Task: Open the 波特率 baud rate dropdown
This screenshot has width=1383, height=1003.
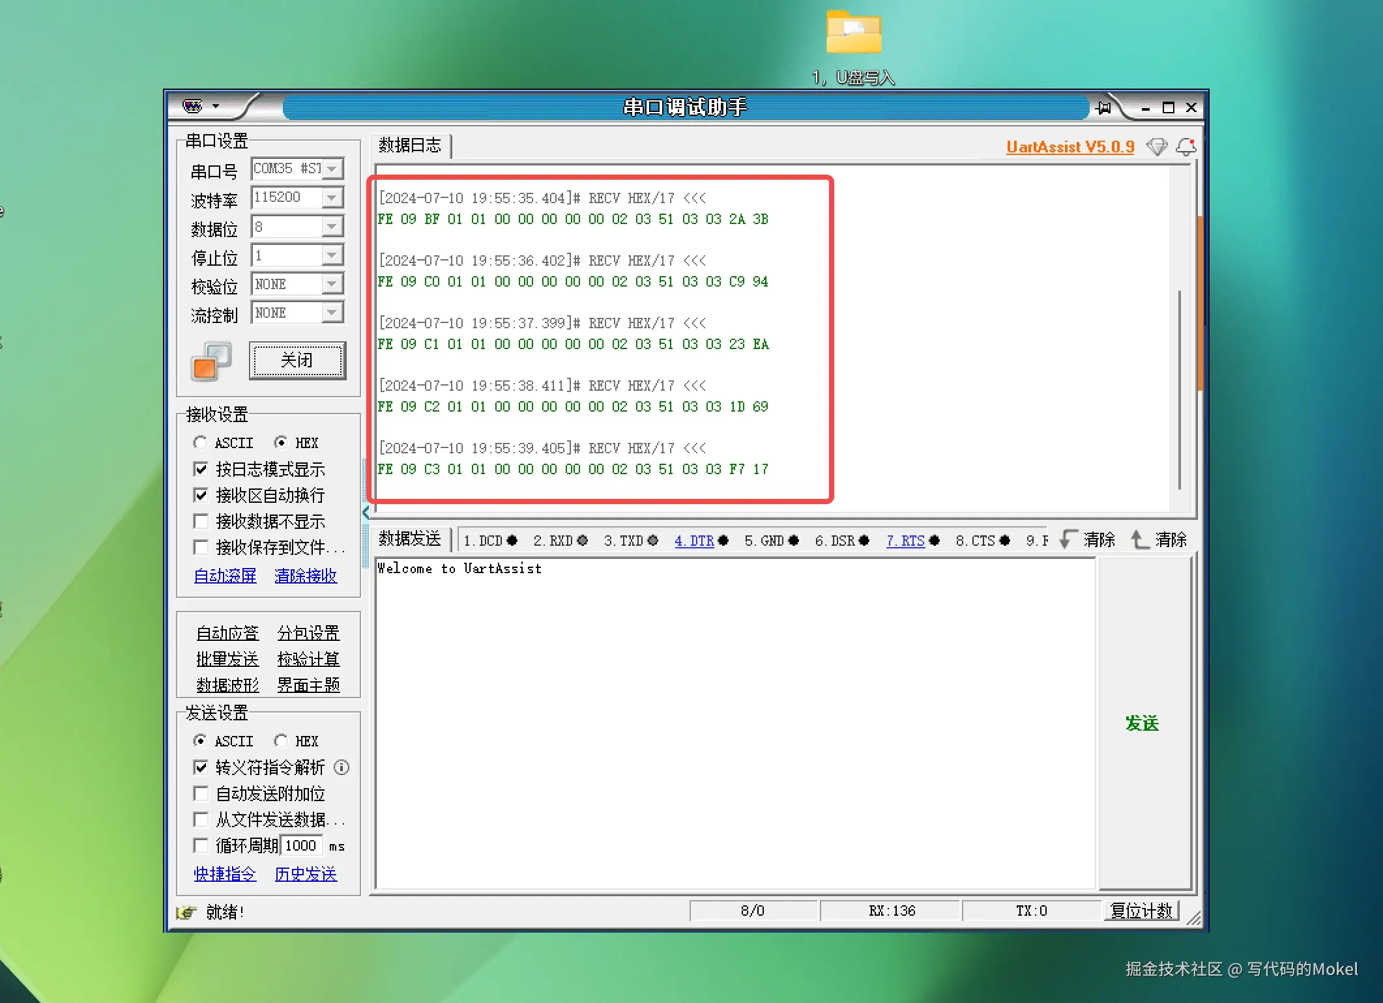Action: click(332, 197)
